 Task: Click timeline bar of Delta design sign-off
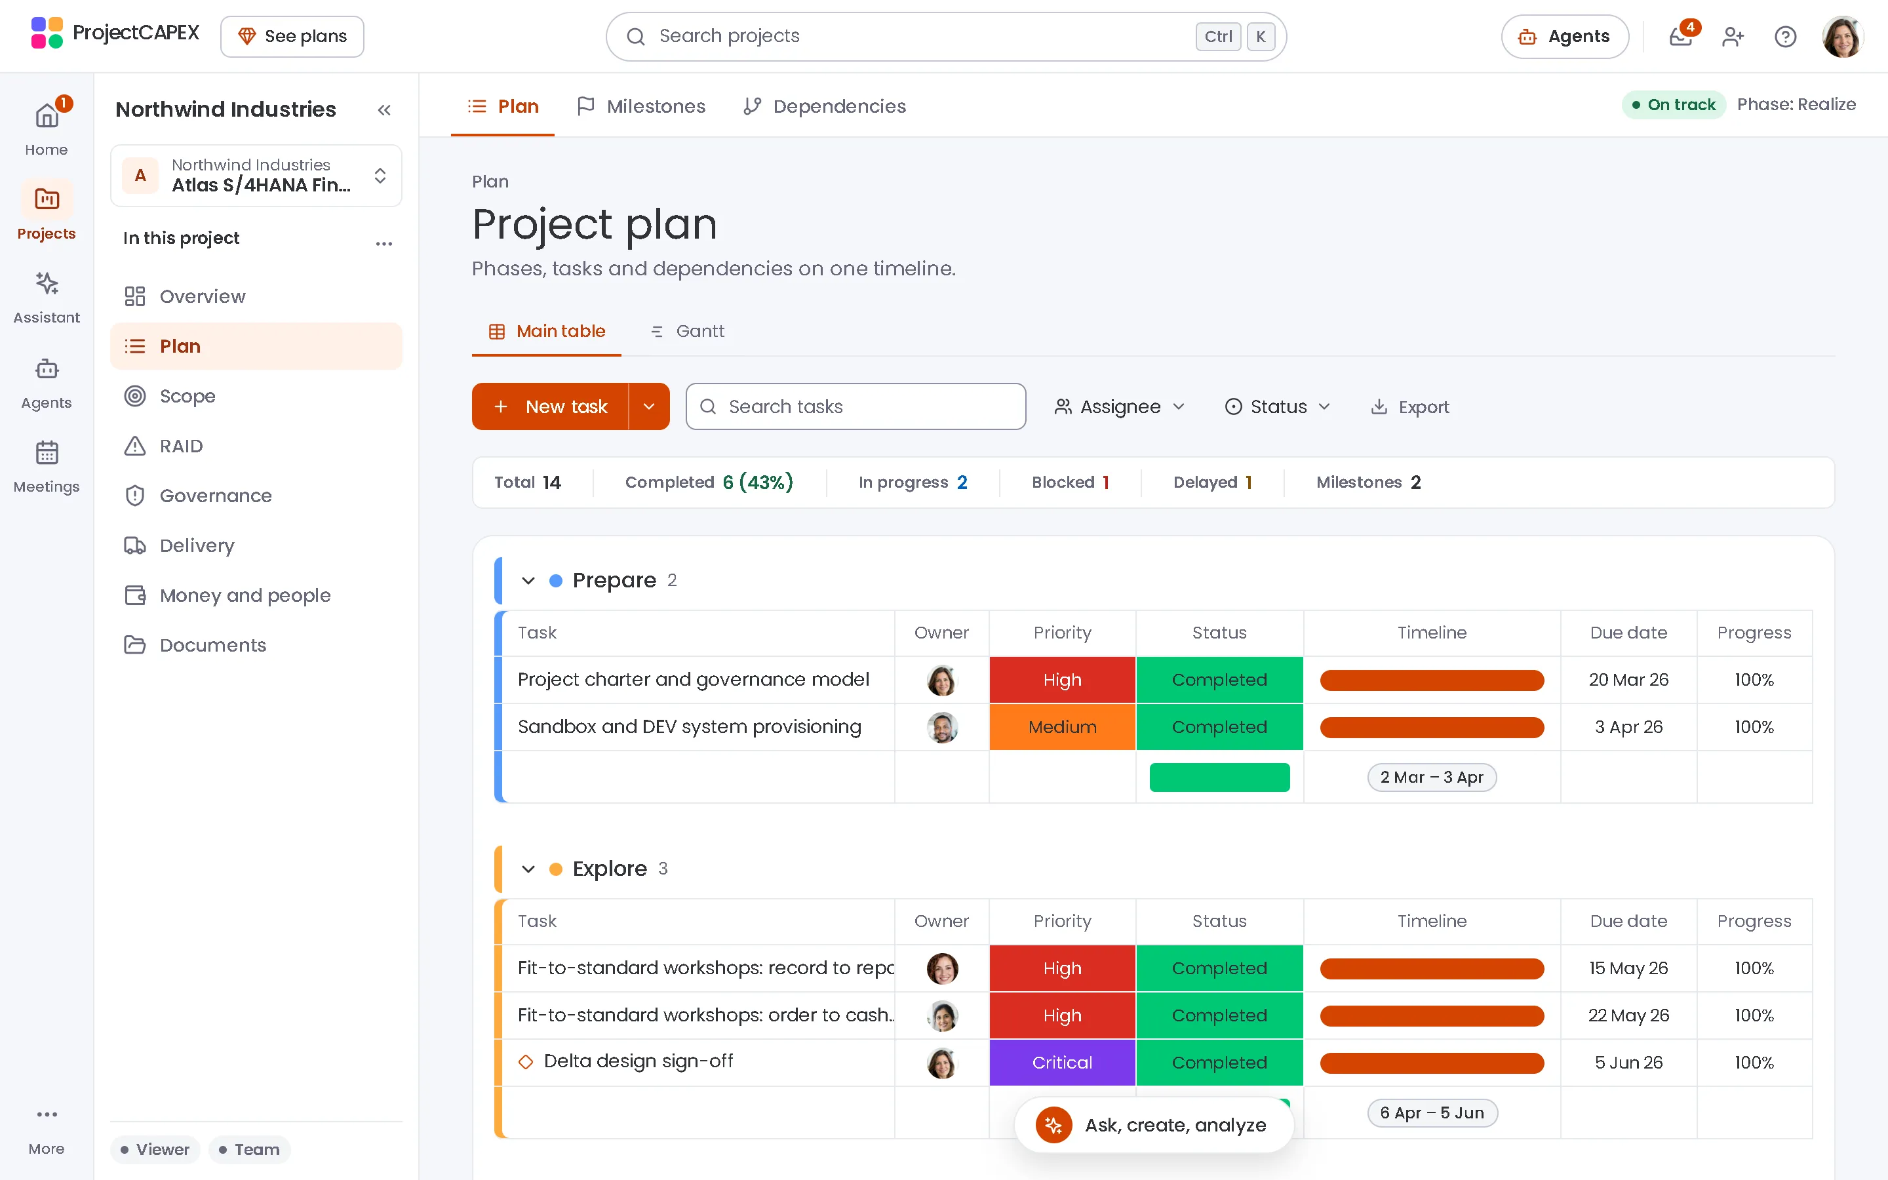tap(1432, 1063)
